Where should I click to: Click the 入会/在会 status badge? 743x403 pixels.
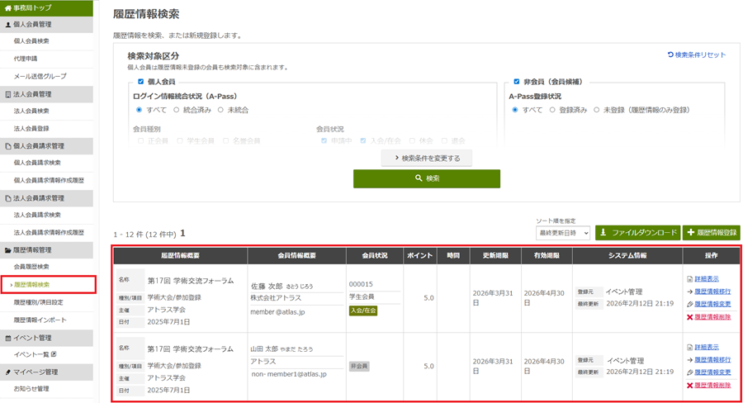[363, 311]
